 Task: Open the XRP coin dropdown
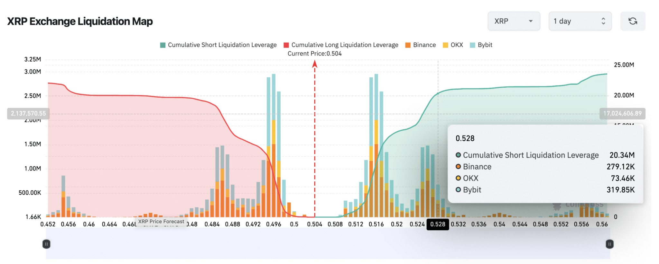514,21
